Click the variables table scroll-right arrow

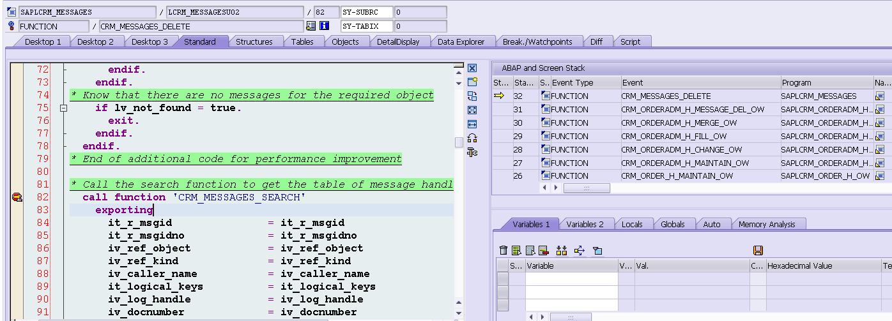click(541, 317)
